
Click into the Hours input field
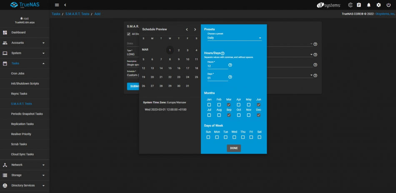tap(217, 66)
